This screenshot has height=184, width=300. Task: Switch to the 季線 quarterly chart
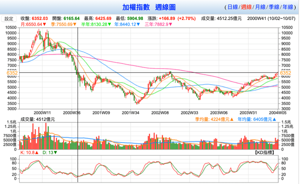point(274,7)
